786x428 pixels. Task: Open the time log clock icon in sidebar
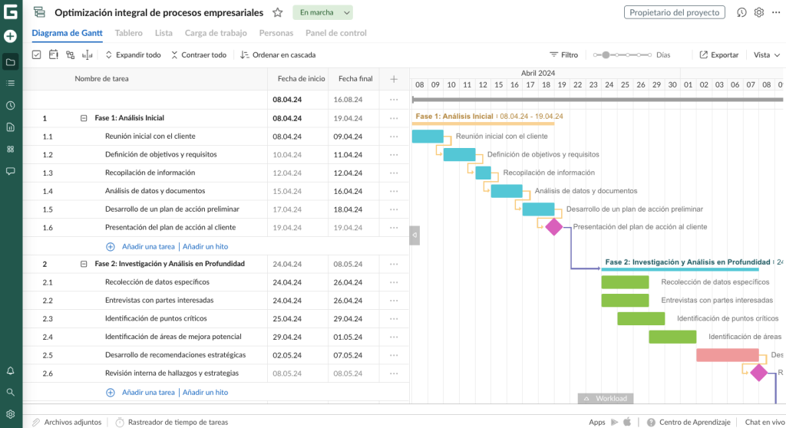pos(11,106)
